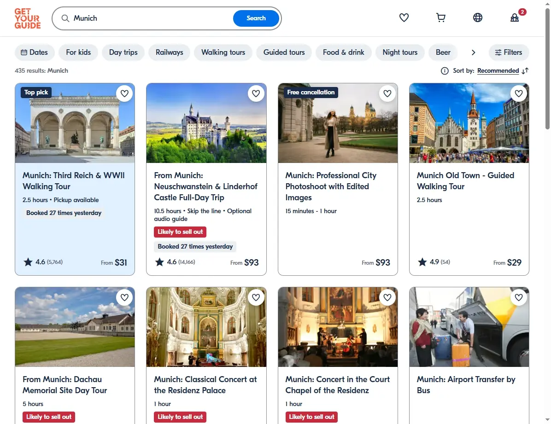Image resolution: width=551 pixels, height=424 pixels.
Task: Select the Day trips filter chip
Action: pos(123,52)
